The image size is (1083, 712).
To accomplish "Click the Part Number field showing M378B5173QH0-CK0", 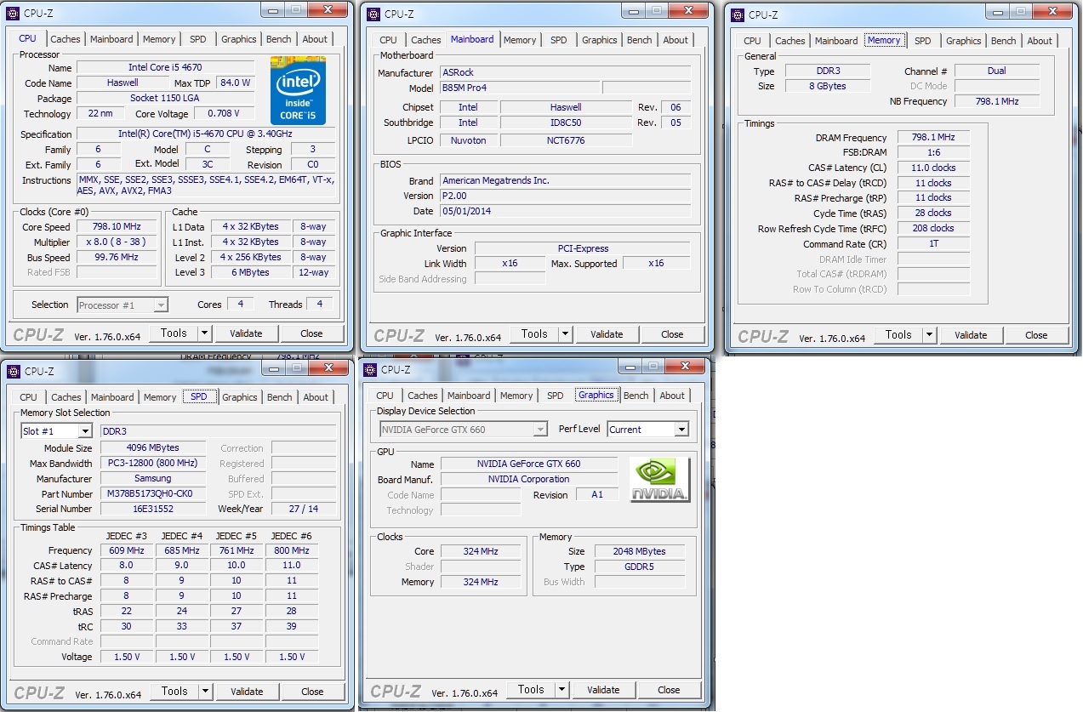I will pos(151,494).
